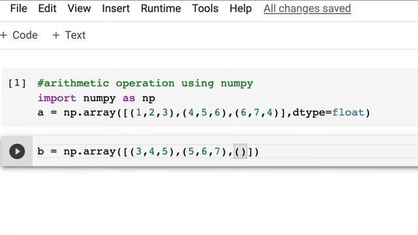Image resolution: width=418 pixels, height=235 pixels.
Task: Click the comment line '#arithmetic operation using numpy'
Action: 145,84
